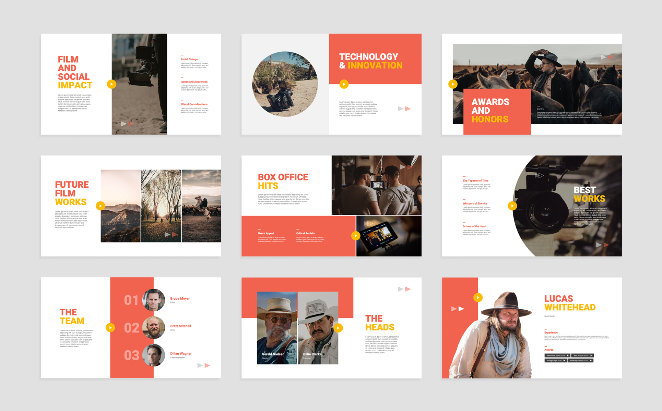The width and height of the screenshot is (662, 411).
Task: Click yellow play icon on Future Film Works slide
Action: pos(100,206)
